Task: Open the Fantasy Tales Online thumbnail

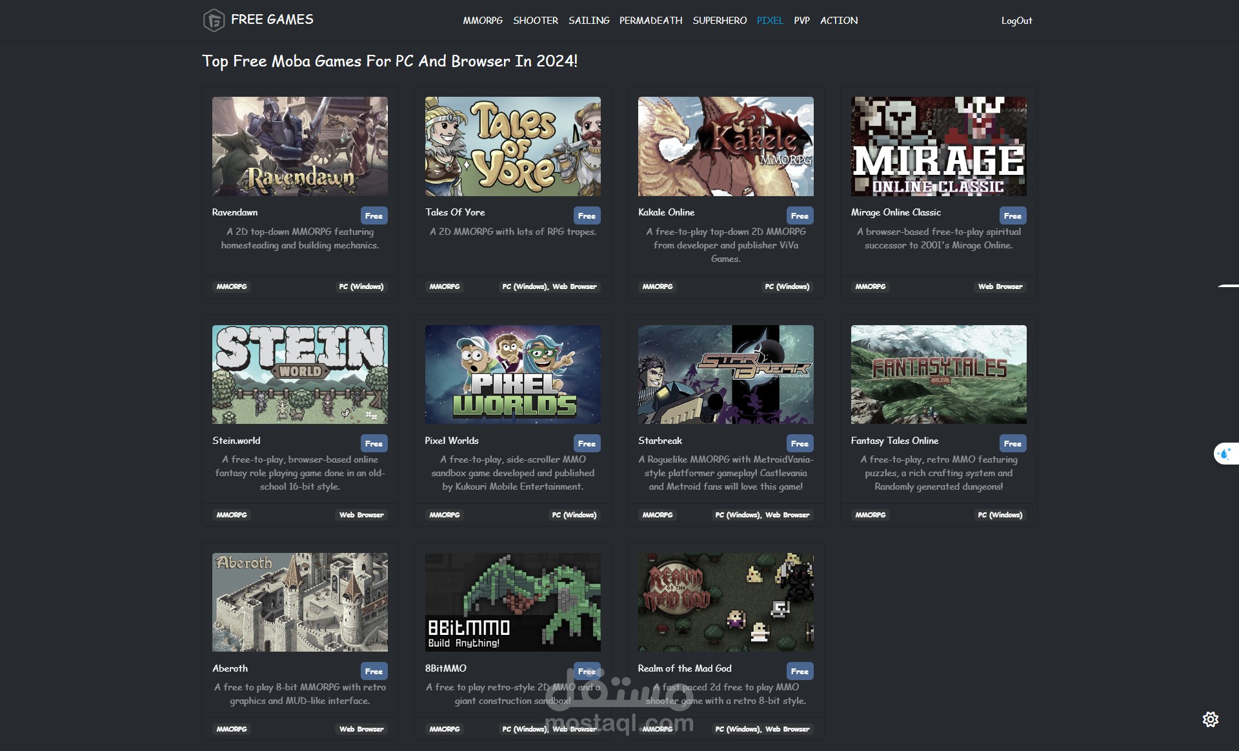Action: 939,374
